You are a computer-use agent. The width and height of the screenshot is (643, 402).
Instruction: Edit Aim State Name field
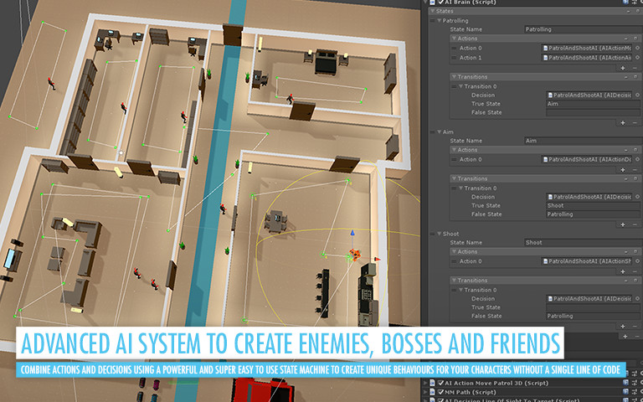584,141
